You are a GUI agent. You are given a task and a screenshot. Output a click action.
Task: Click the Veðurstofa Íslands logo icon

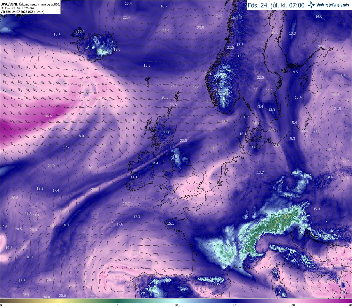click(x=311, y=5)
